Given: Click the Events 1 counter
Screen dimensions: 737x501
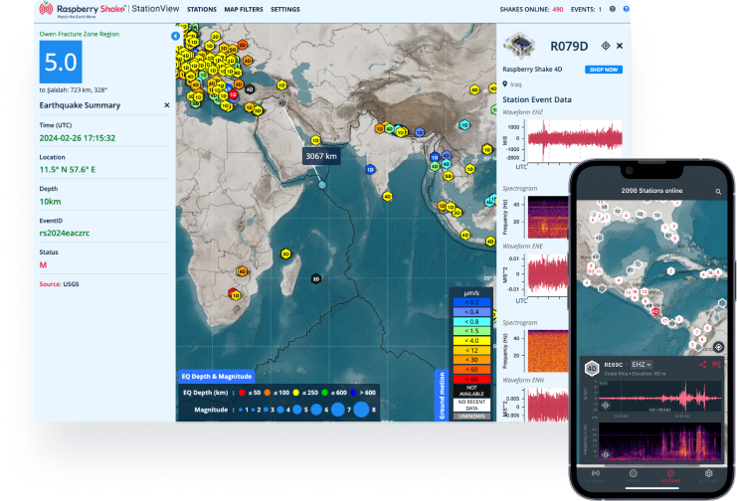Looking at the screenshot, I should pyautogui.click(x=586, y=9).
